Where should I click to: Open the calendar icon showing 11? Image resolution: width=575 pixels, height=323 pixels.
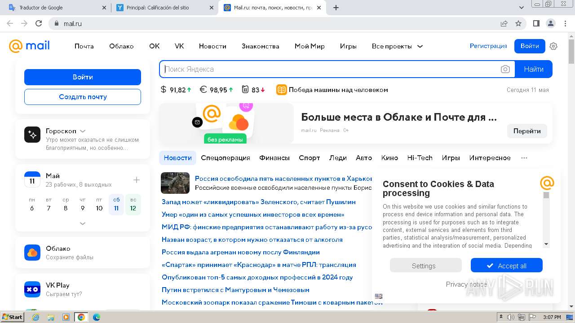32,179
